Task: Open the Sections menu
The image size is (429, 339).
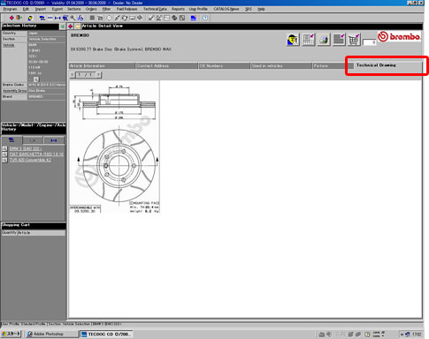Action: coord(73,9)
